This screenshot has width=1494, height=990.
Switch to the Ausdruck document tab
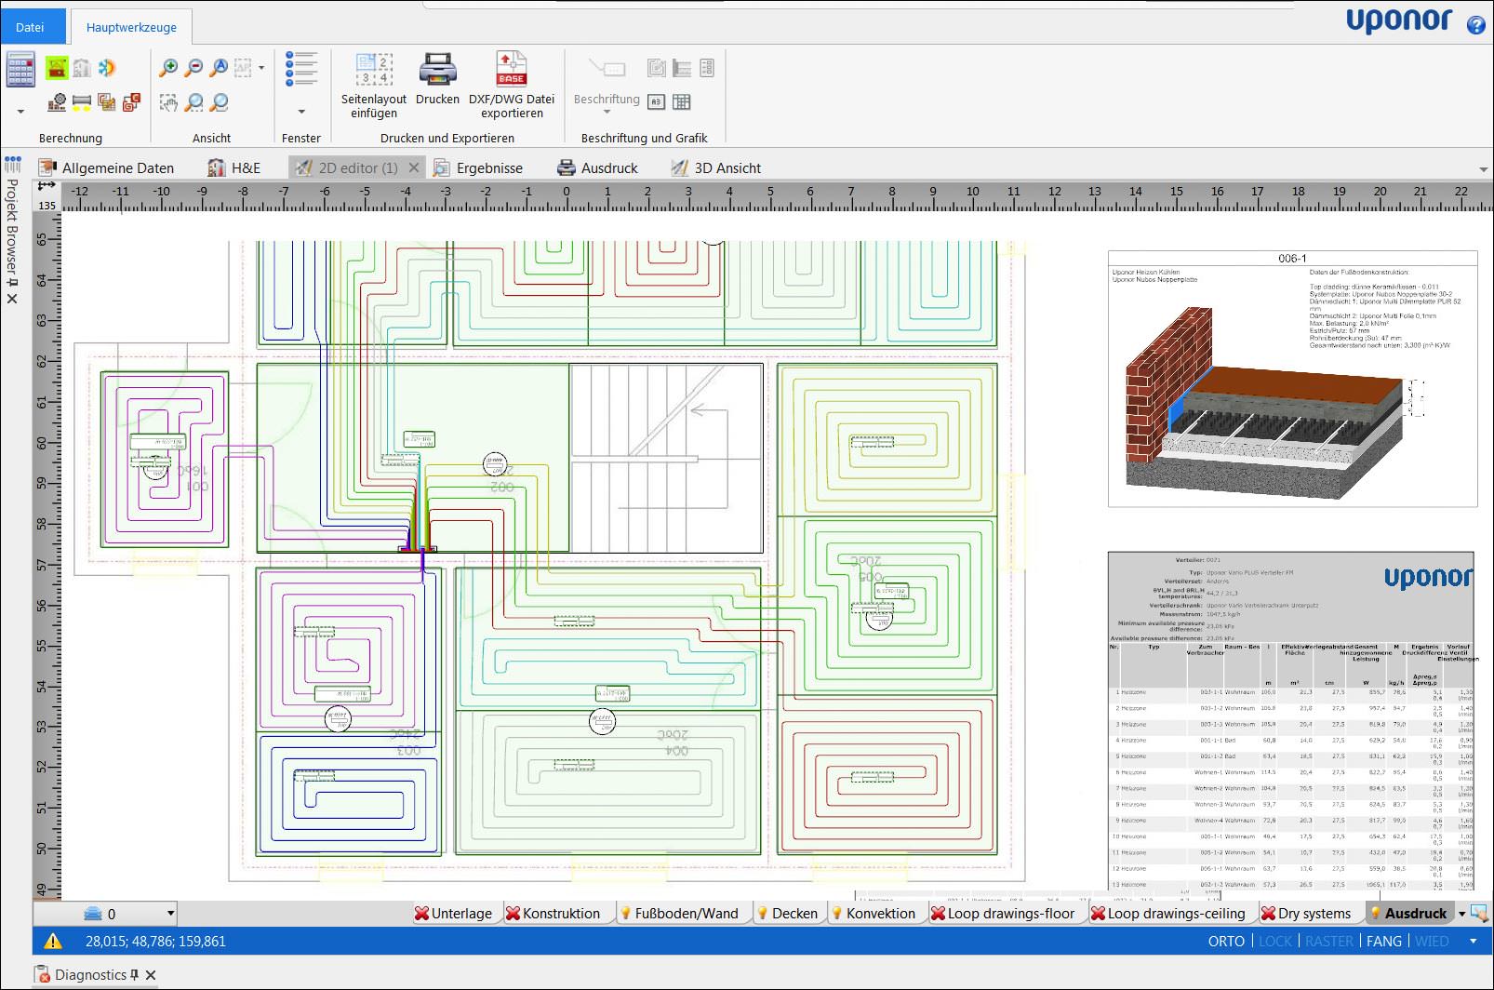click(x=597, y=167)
